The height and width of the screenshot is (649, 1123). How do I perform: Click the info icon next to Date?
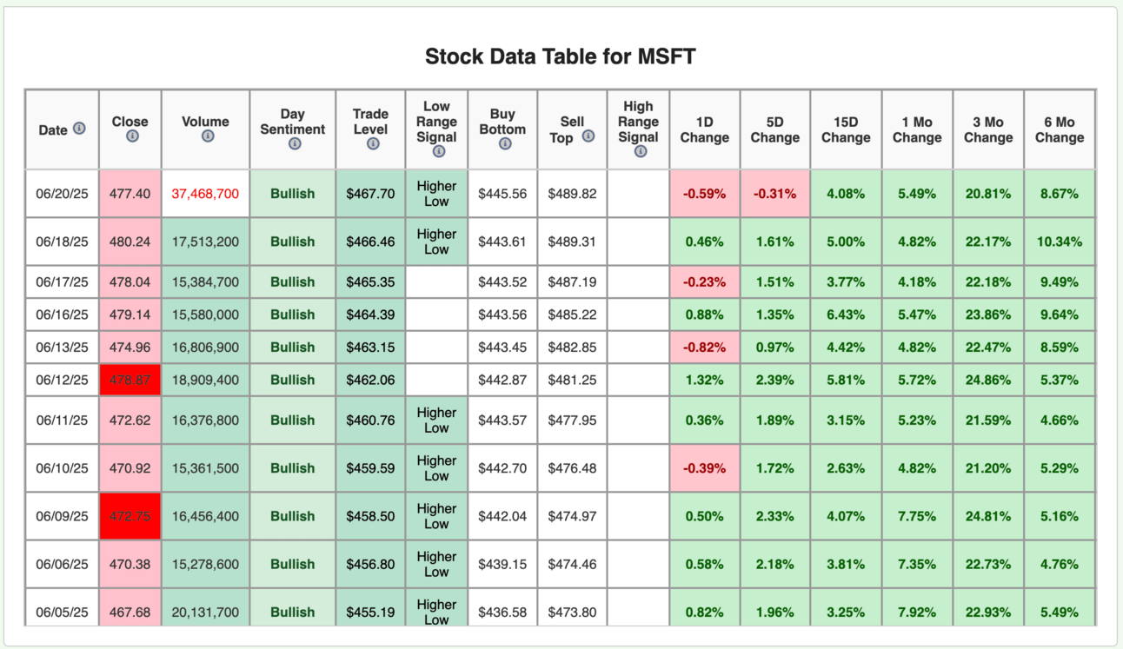pos(79,129)
